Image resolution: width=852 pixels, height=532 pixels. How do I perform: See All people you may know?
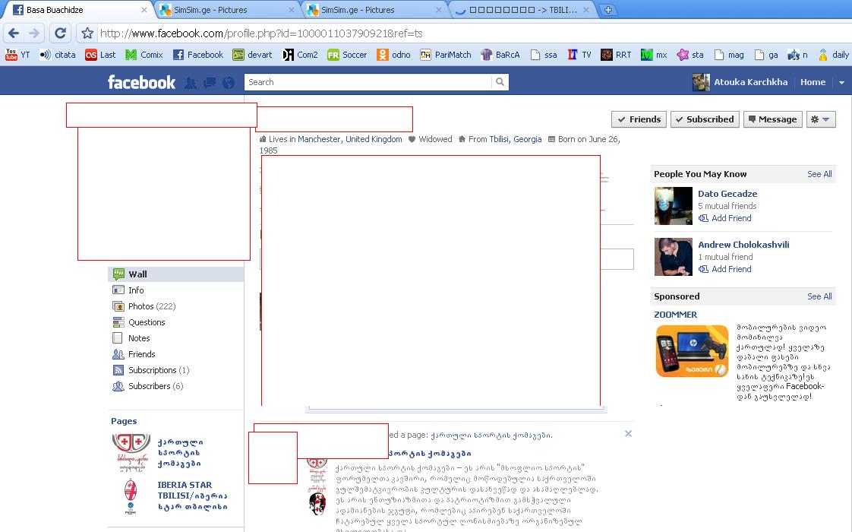(x=819, y=174)
